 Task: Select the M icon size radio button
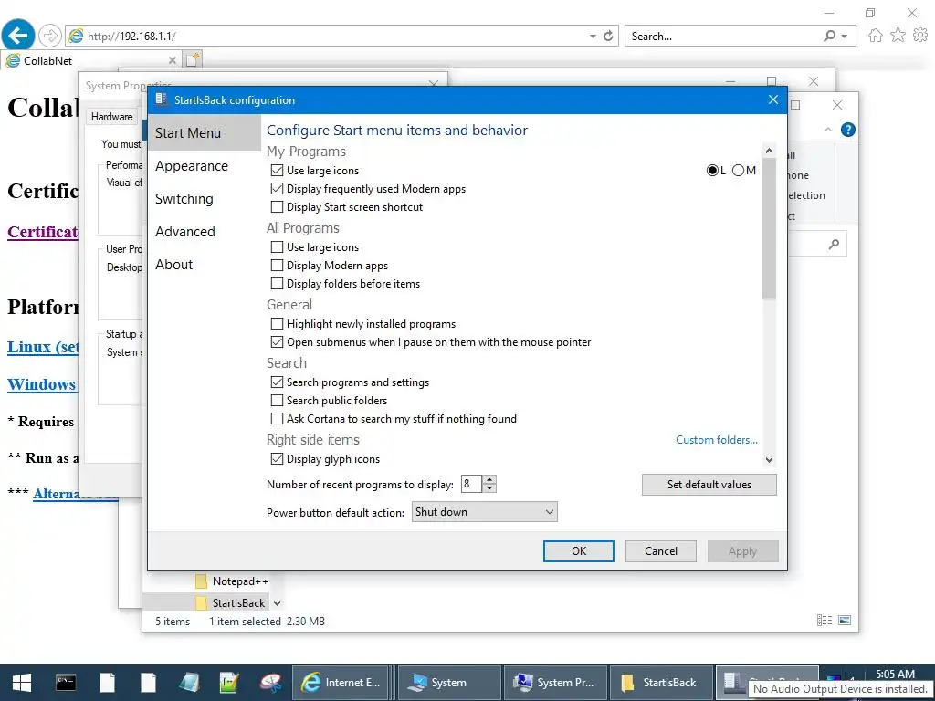click(x=738, y=171)
